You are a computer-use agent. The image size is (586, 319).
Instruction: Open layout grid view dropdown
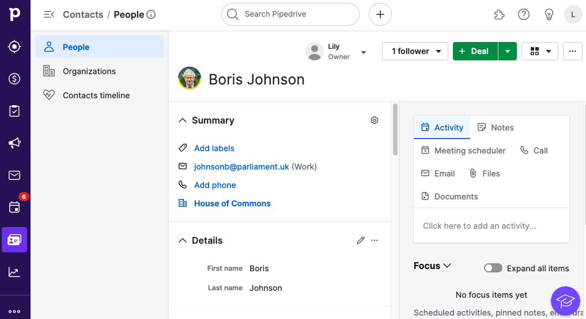point(540,51)
